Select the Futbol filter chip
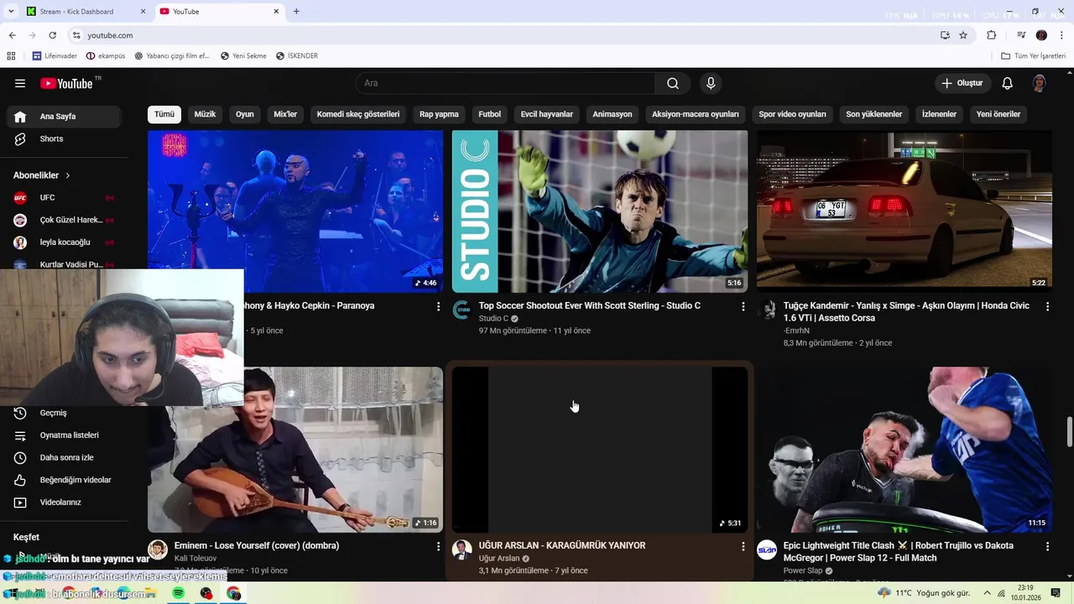Image resolution: width=1074 pixels, height=604 pixels. [x=490, y=114]
